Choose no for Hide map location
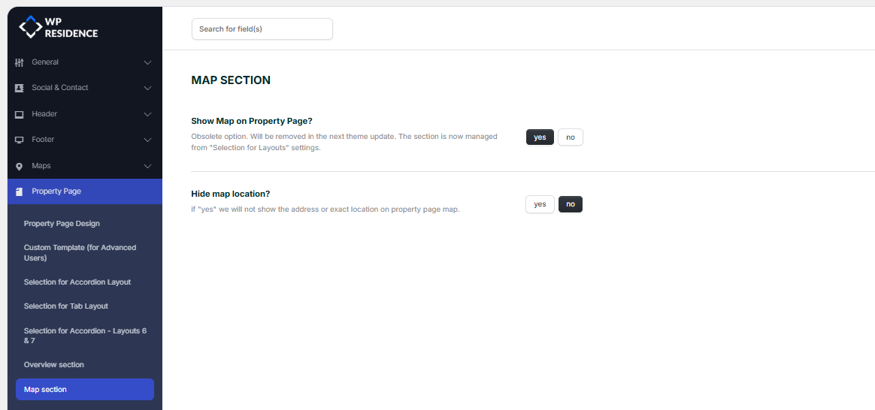 (x=571, y=204)
